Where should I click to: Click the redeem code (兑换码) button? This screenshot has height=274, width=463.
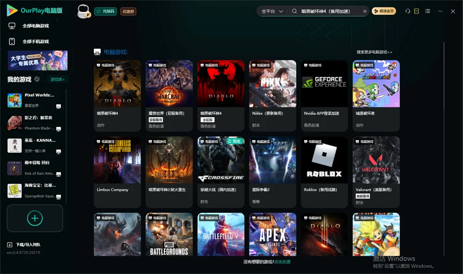pyautogui.click(x=106, y=12)
